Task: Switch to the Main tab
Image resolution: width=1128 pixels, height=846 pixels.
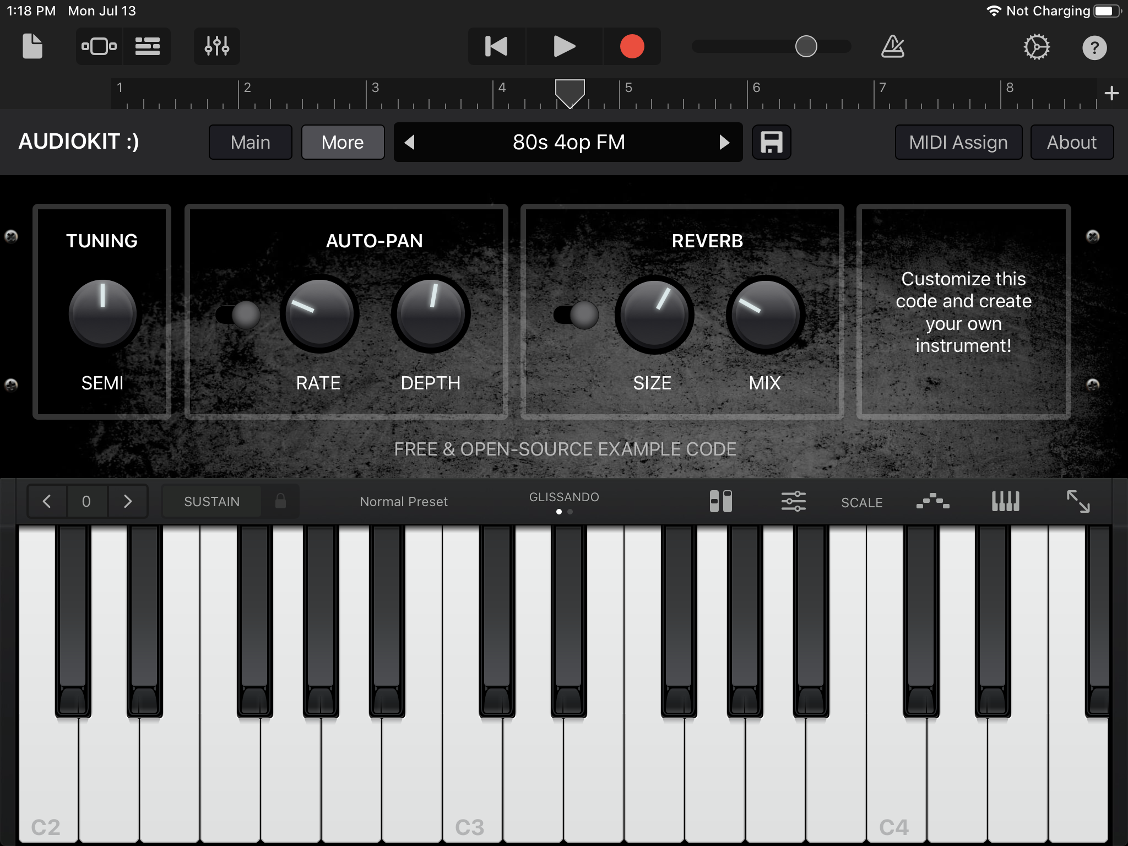Action: [250, 142]
